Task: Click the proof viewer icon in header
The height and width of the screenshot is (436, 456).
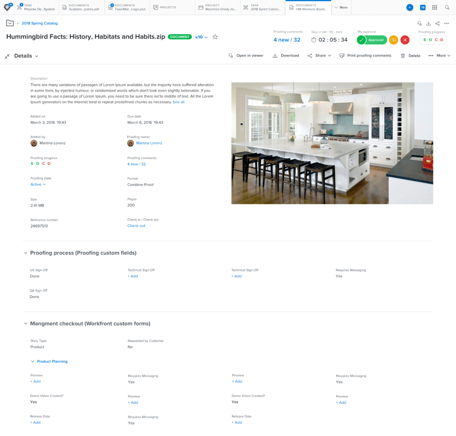Action: point(419,23)
